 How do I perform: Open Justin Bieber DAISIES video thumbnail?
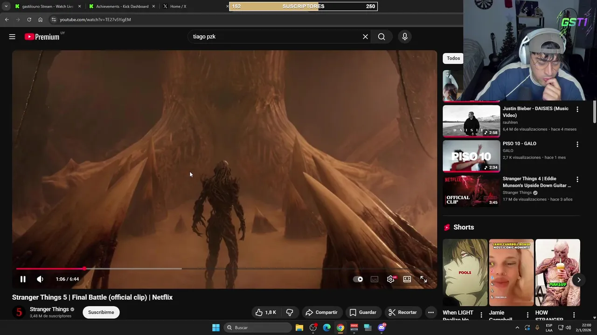pyautogui.click(x=471, y=121)
